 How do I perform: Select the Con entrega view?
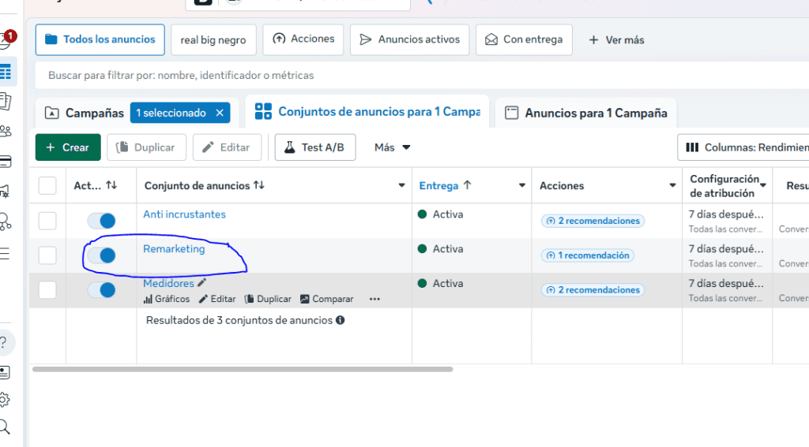(525, 39)
